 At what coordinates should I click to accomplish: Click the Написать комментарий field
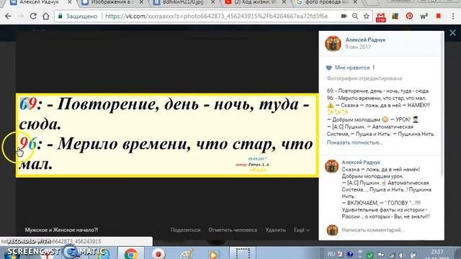(373, 230)
